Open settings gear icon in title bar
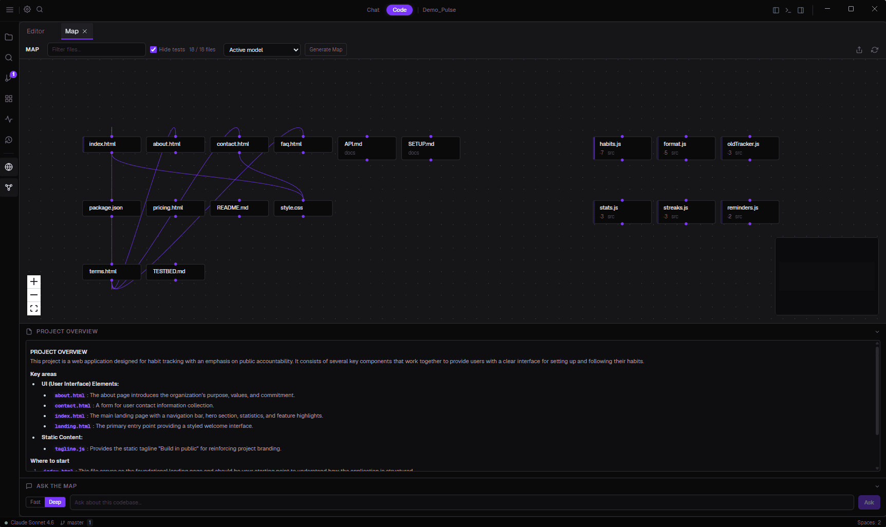This screenshot has height=527, width=886. point(27,9)
